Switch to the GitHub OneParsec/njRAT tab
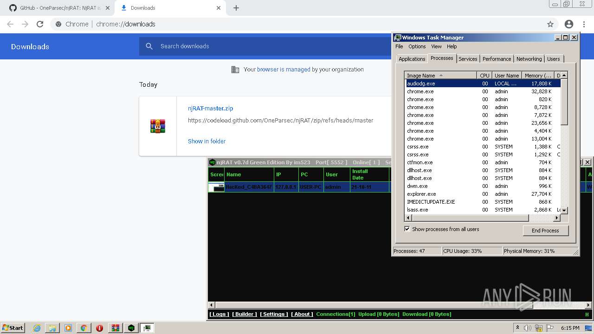 (x=58, y=8)
